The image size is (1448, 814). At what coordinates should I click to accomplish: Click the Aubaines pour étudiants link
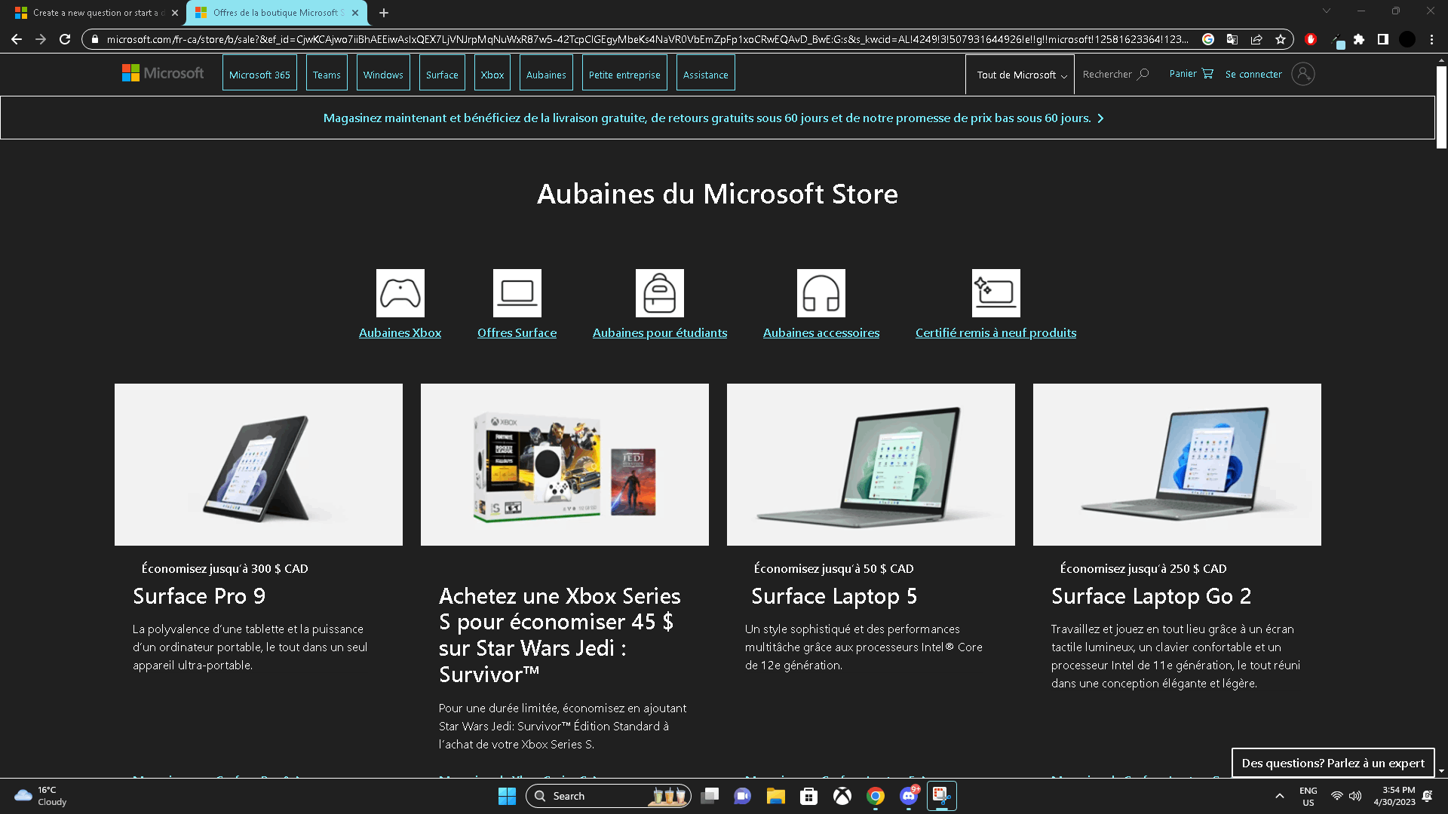[x=660, y=333]
